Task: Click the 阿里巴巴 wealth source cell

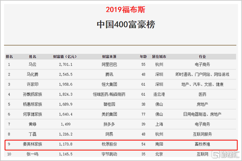Action: (x=109, y=64)
